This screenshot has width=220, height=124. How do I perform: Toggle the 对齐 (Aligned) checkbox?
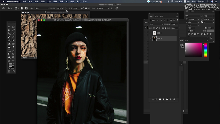tap(86, 8)
